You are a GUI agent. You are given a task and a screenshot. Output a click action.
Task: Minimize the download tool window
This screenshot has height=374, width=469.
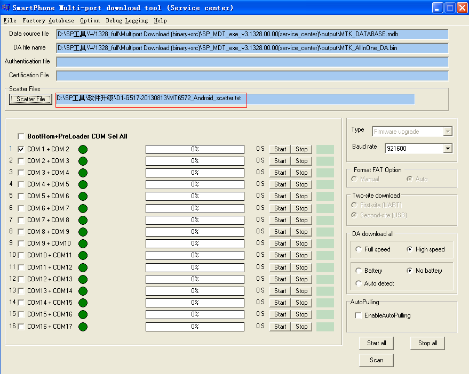click(x=438, y=7)
